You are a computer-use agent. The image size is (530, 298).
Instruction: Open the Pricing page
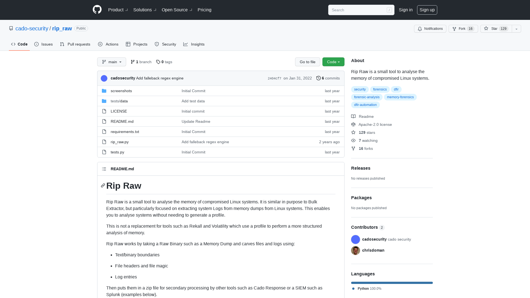(x=205, y=10)
